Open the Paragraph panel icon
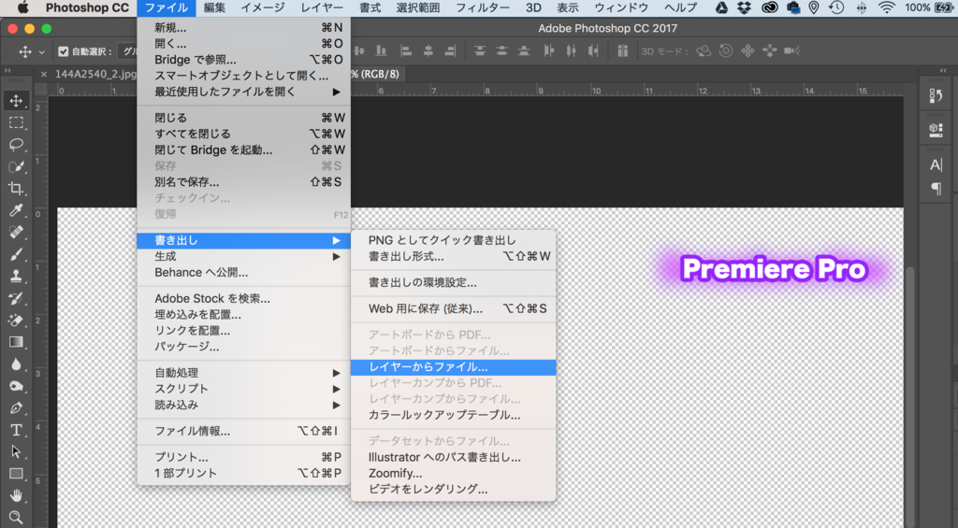This screenshot has width=958, height=528. coord(936,189)
